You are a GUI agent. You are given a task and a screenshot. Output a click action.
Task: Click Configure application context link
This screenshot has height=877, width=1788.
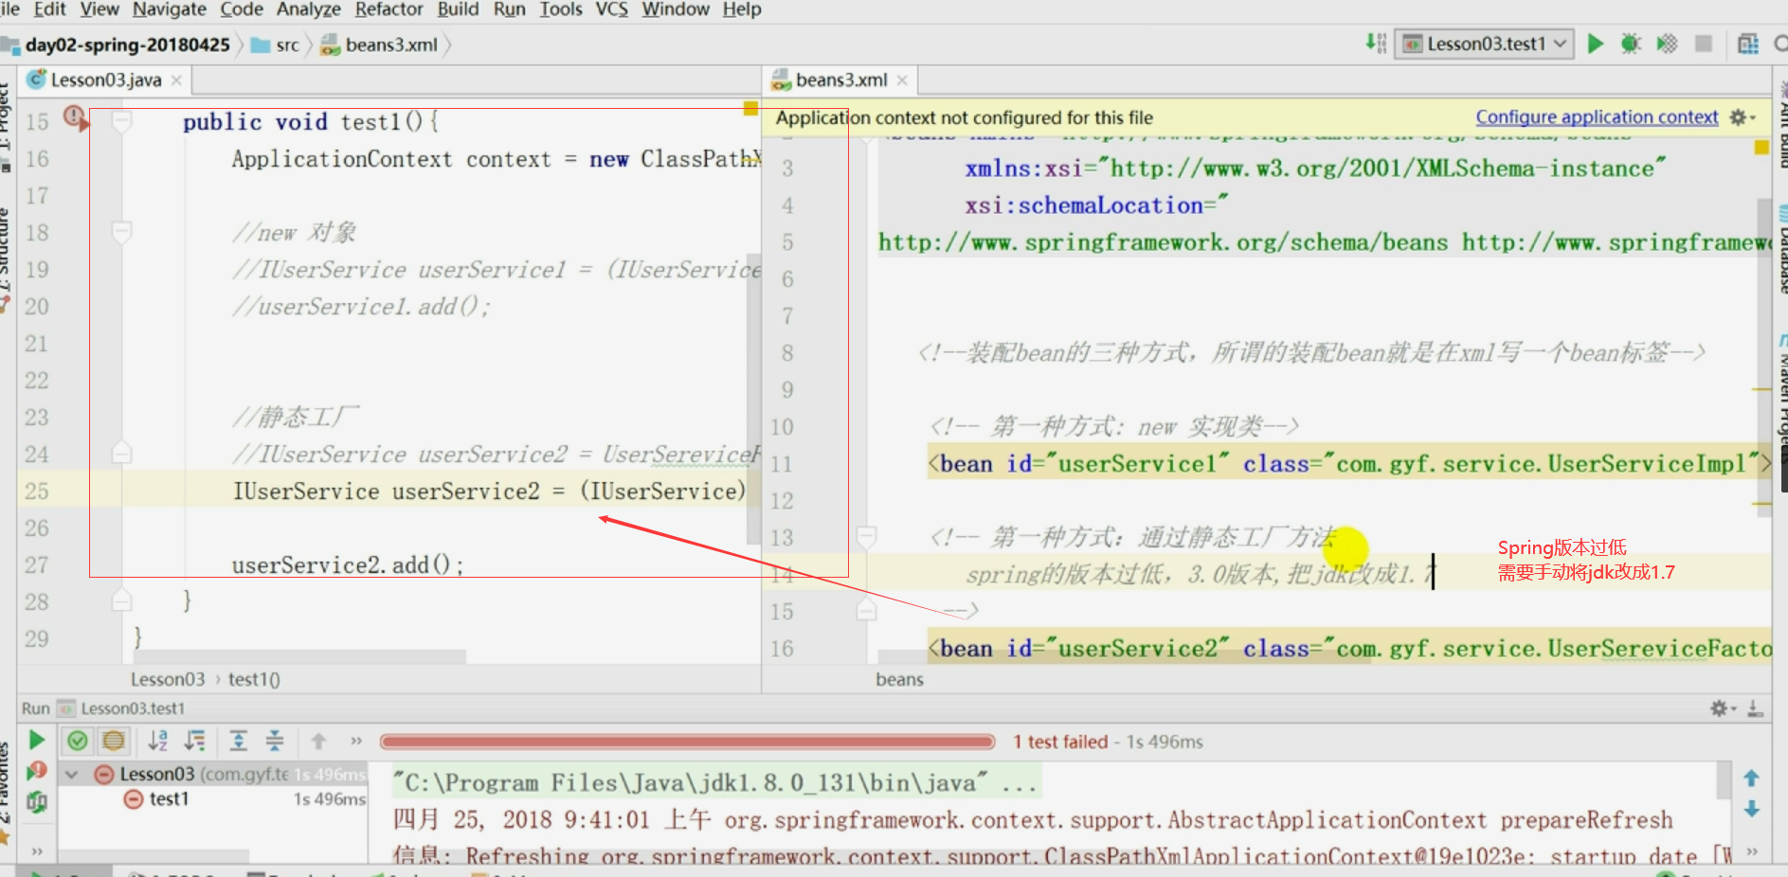1597,117
